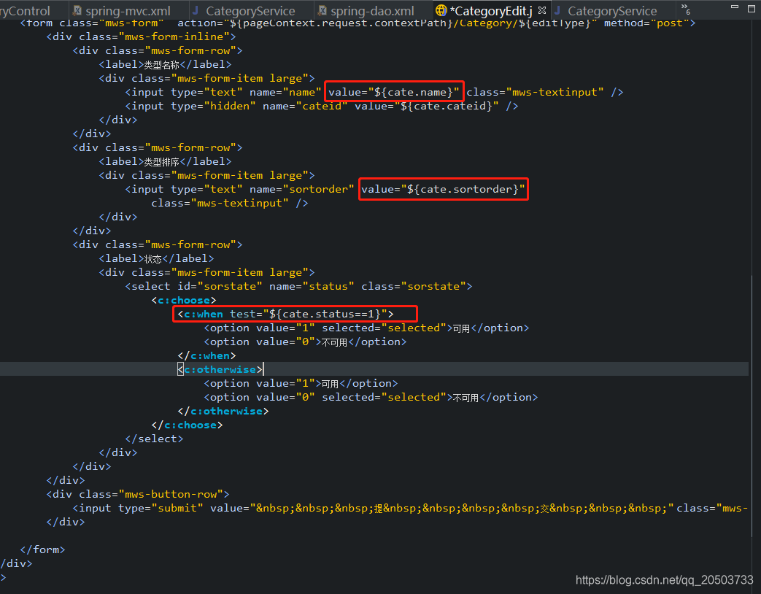Show the hidden editor tabs list
The width and height of the screenshot is (761, 594).
coord(685,8)
